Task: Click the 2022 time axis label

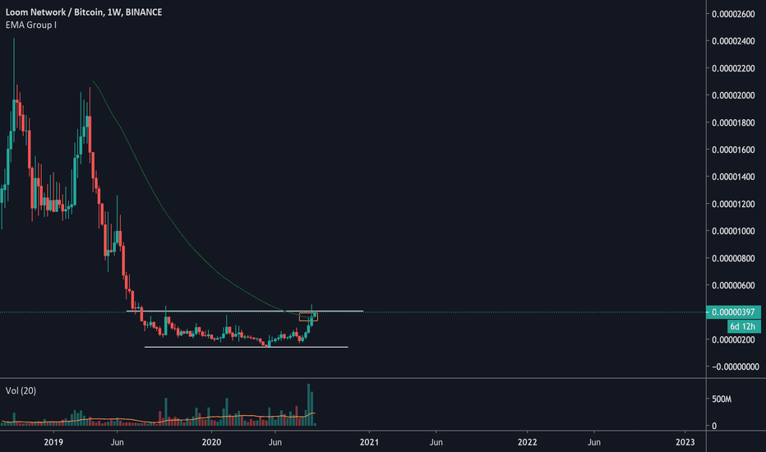Action: click(x=527, y=442)
